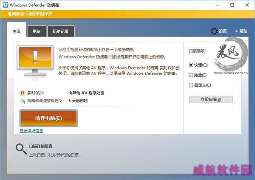Click the 5 天前创建 definitions value
This screenshot has height=180, width=255.
(78, 101)
